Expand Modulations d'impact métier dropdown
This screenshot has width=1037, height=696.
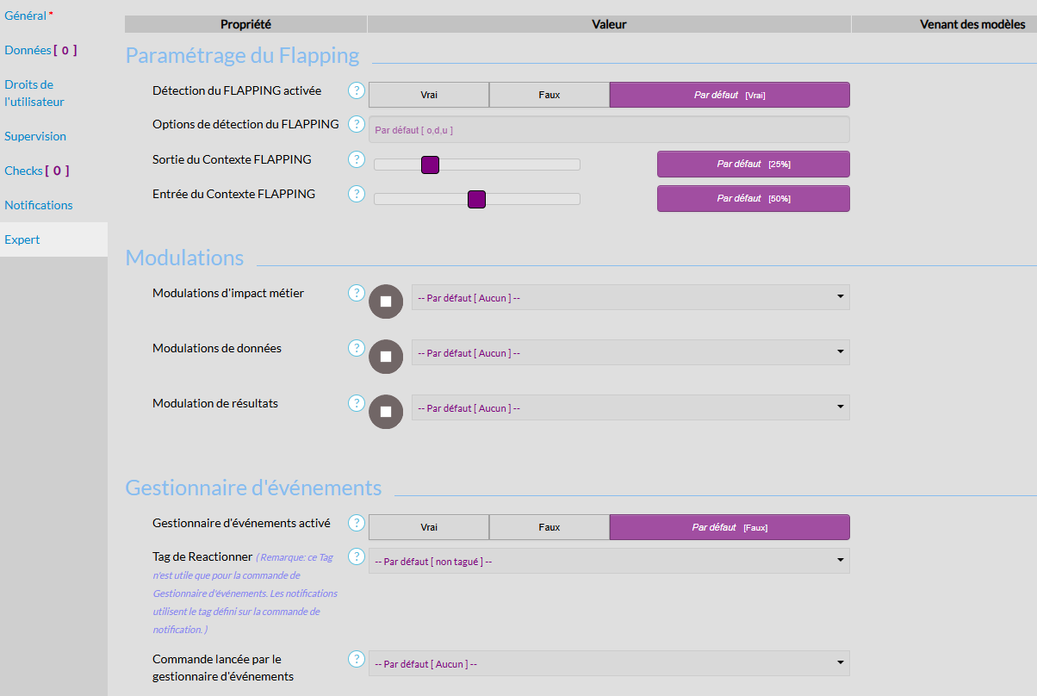pyautogui.click(x=630, y=298)
